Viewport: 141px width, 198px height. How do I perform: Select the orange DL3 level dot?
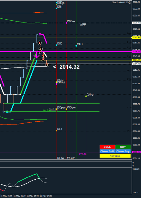coord(57,131)
